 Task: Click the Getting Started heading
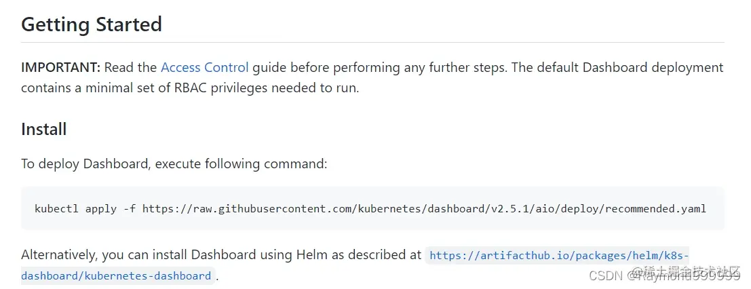(x=92, y=24)
